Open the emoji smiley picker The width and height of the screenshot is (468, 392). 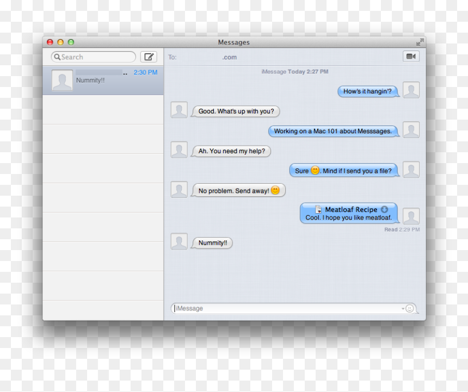coord(410,308)
